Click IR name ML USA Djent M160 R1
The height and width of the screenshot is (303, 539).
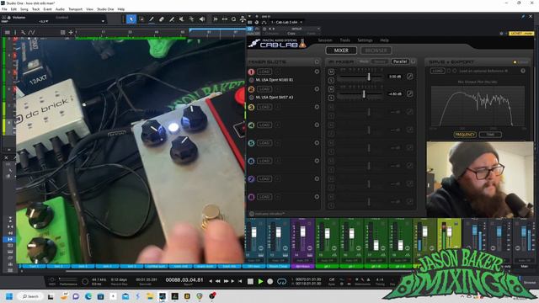pos(275,80)
